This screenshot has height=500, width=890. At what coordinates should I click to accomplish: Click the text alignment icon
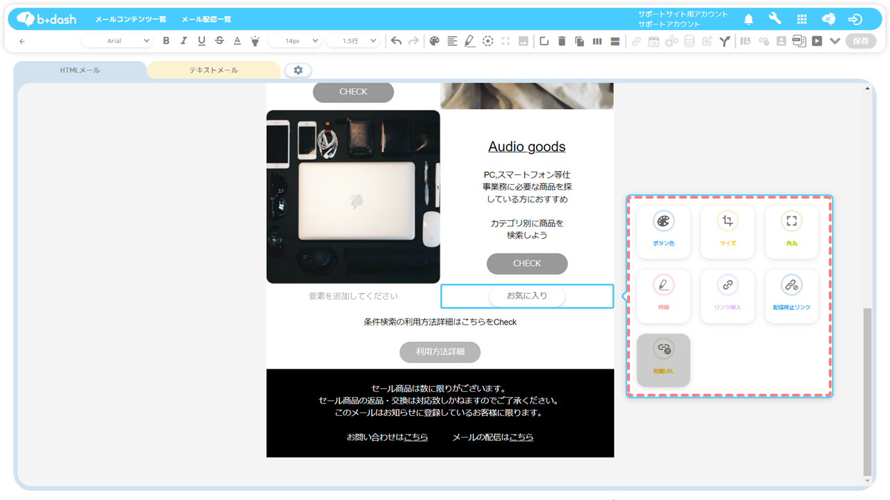click(x=452, y=41)
